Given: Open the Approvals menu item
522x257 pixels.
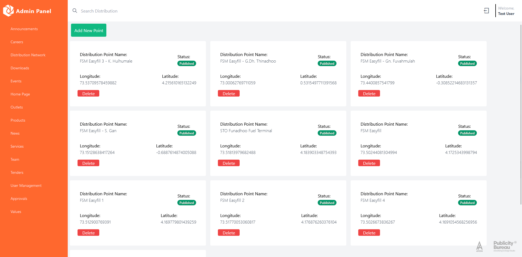Looking at the screenshot, I should 19,199.
